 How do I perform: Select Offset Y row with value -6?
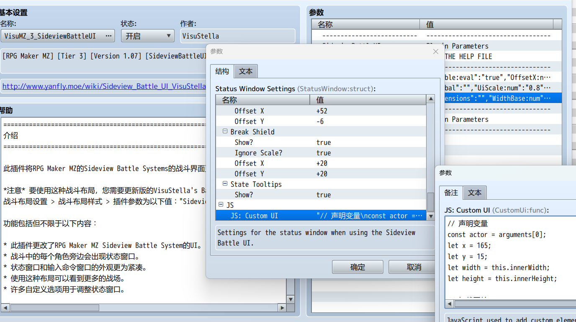pyautogui.click(x=321, y=121)
